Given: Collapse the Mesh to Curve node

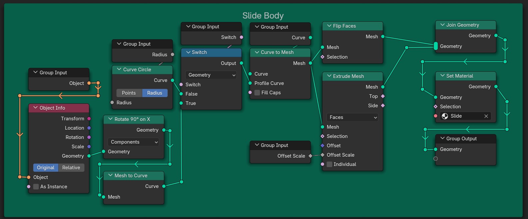Looking at the screenshot, I should 110,175.
